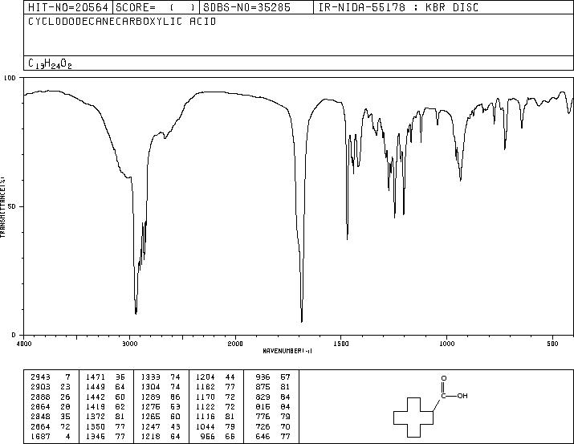Click the 1500 wavenumber axis label
Viewport: 574px width, 444px height.
click(x=341, y=344)
